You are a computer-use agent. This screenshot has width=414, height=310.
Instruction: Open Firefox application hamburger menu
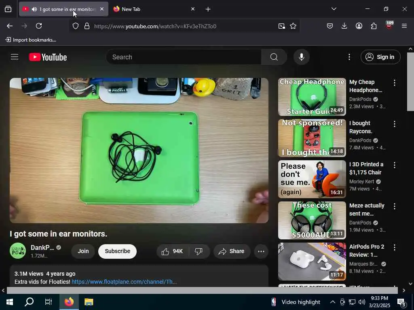tap(404, 26)
